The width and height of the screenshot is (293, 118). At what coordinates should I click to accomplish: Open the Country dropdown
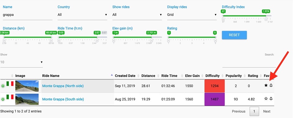[x=82, y=15]
